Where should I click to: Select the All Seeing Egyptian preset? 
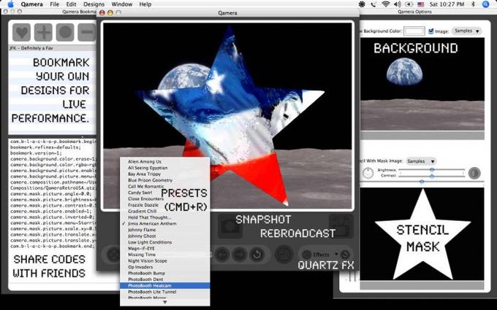point(165,168)
